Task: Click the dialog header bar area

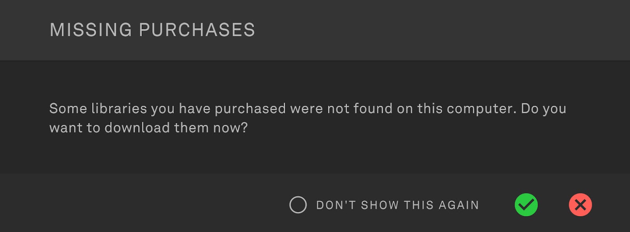Action: [315, 30]
